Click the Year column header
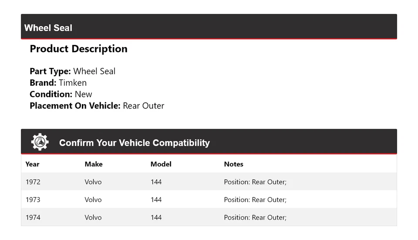Screen dimensions: 418x240 click(x=32, y=164)
